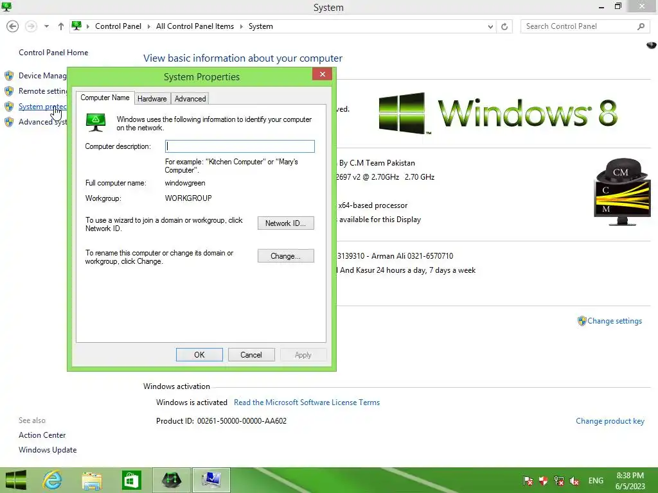Click the Forward navigation arrow
Image resolution: width=658 pixels, height=493 pixels.
click(31, 26)
